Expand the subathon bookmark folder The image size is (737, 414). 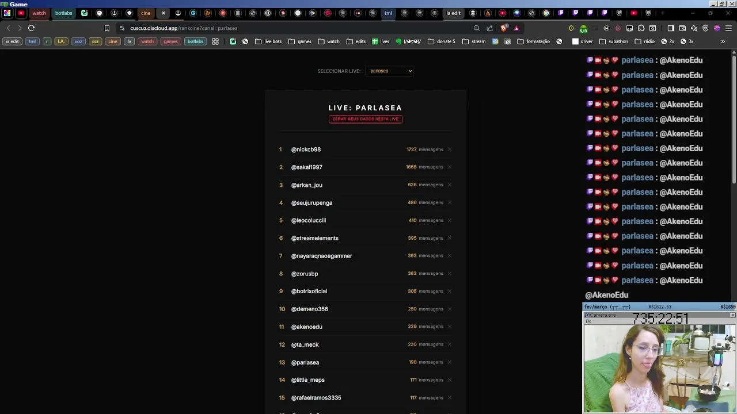614,41
